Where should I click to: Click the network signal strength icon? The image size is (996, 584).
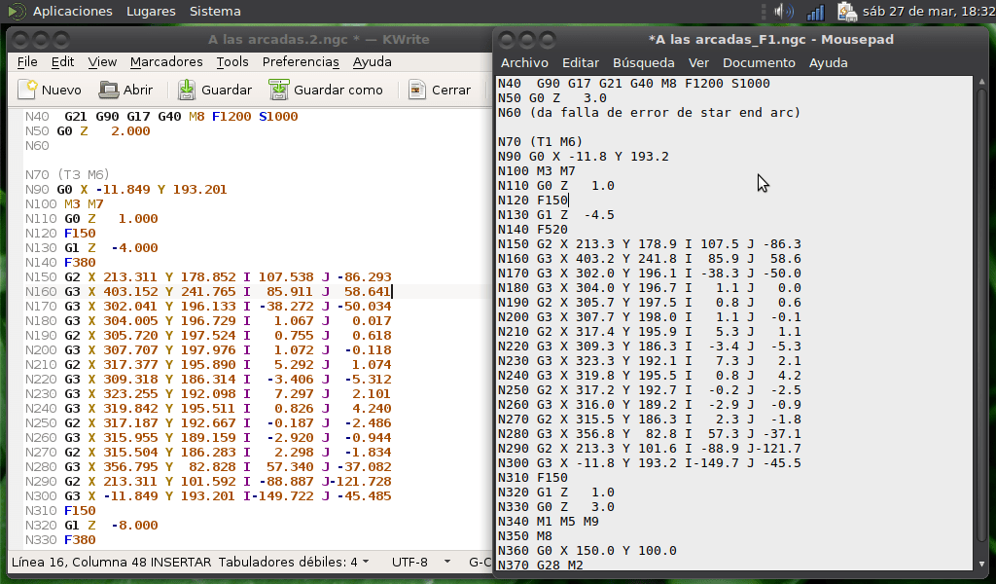click(813, 12)
